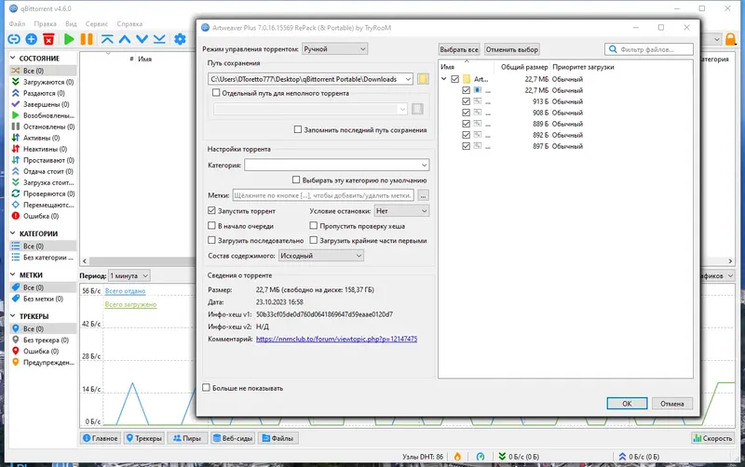745x467 pixels.
Task: Open the nnmclub.to comment link
Action: point(336,339)
